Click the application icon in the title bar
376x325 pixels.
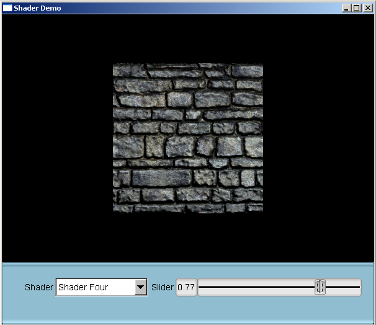[7, 7]
